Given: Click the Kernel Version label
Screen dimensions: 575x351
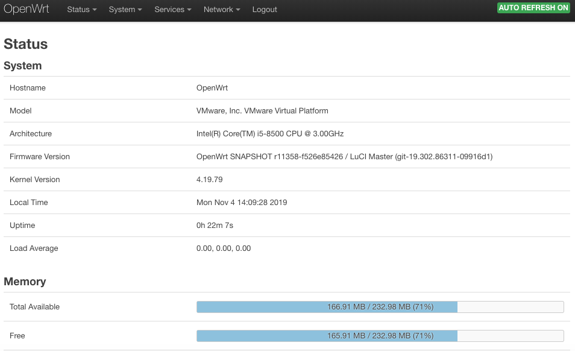Looking at the screenshot, I should (35, 180).
